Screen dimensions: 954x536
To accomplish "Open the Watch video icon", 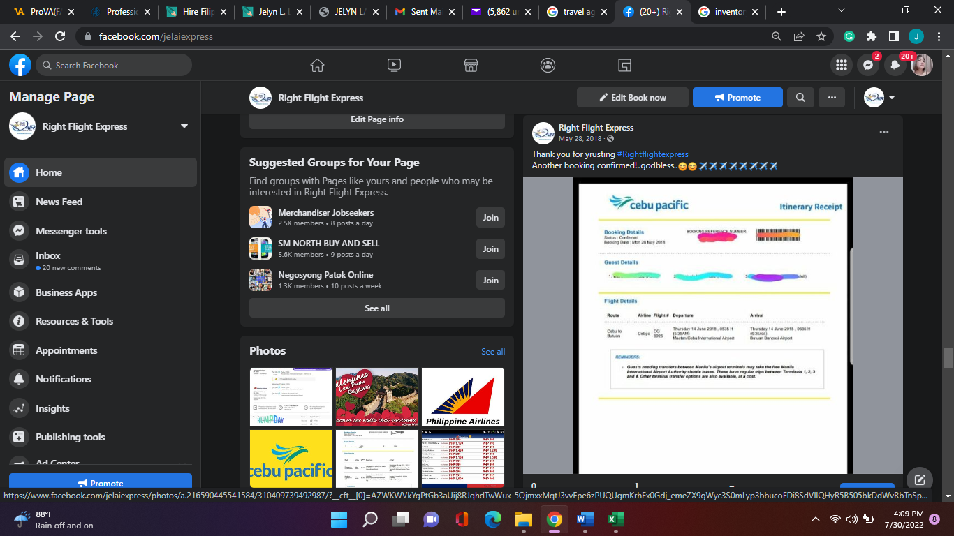I will pos(394,65).
